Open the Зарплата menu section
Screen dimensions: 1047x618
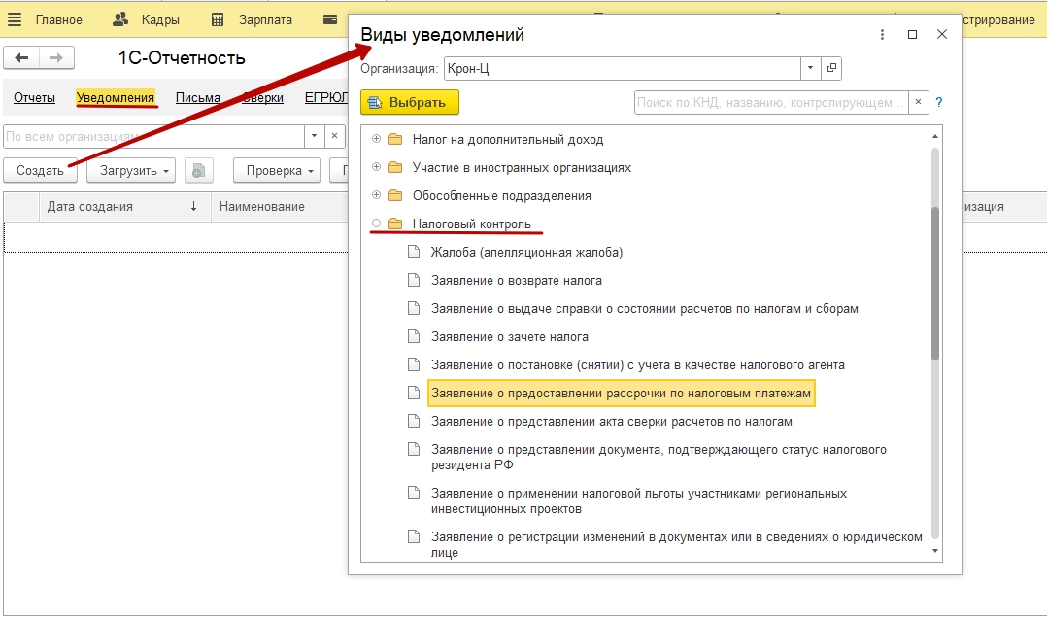click(266, 20)
